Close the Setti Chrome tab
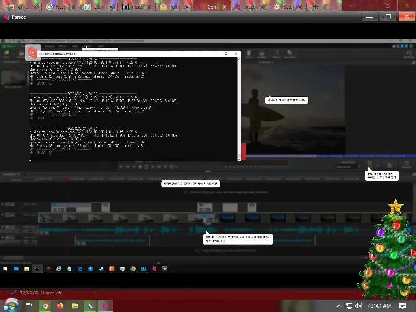The image size is (416, 312). (x=300, y=7)
